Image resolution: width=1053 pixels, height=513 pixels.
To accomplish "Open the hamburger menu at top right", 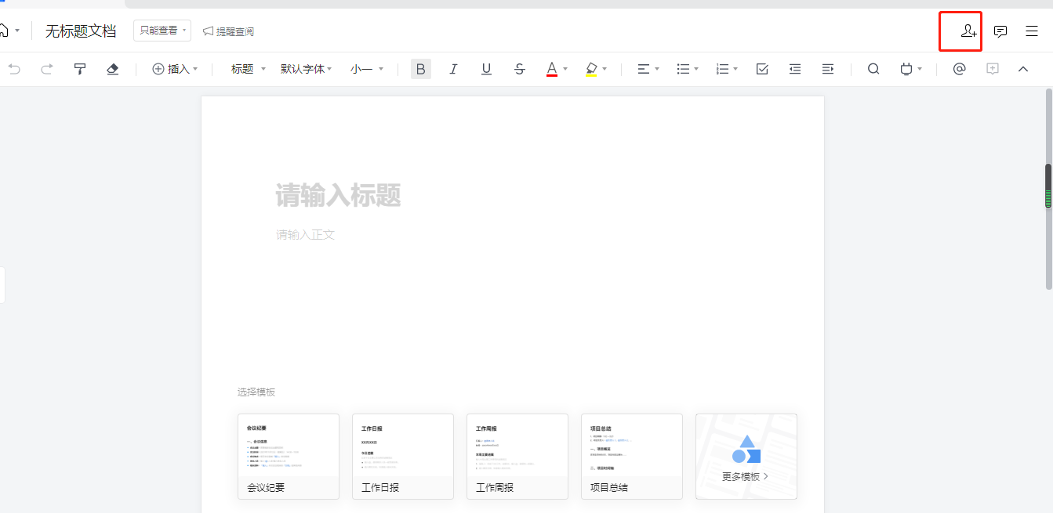I will (x=1032, y=31).
